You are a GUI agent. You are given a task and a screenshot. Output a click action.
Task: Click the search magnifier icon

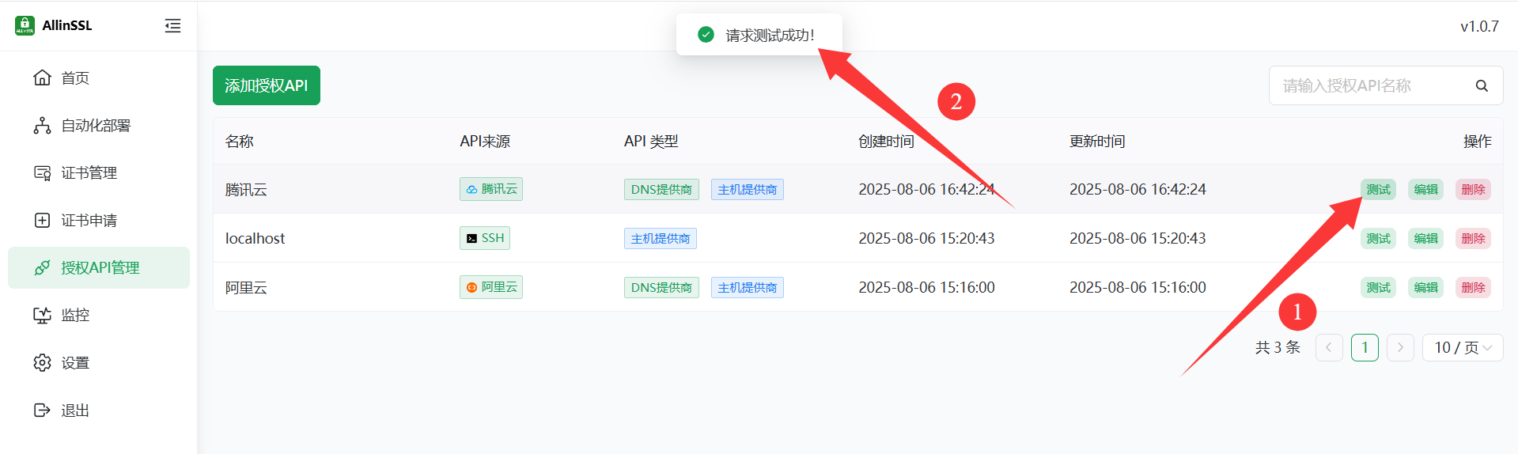1482,85
